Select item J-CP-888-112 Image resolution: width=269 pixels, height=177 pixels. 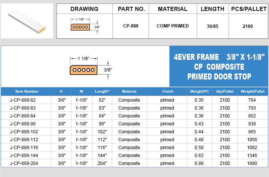(24, 140)
